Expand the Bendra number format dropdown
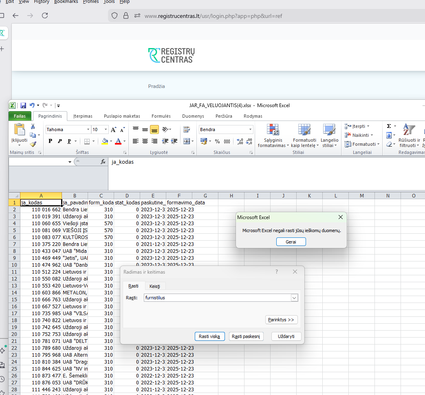Screen dimensions: 425x395 pyautogui.click(x=251, y=129)
